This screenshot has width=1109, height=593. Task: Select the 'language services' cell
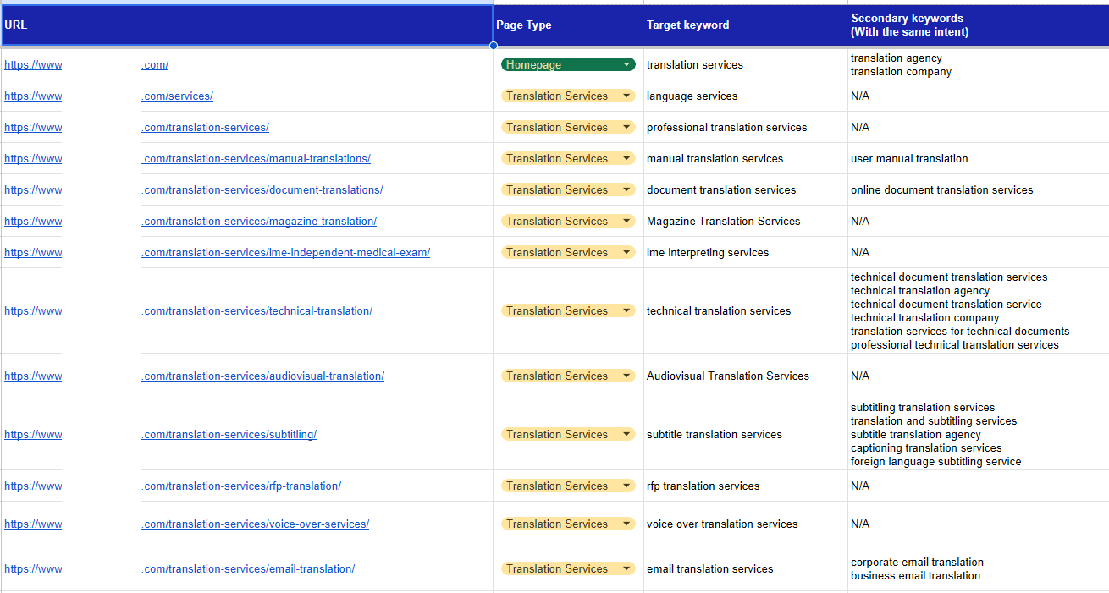746,96
